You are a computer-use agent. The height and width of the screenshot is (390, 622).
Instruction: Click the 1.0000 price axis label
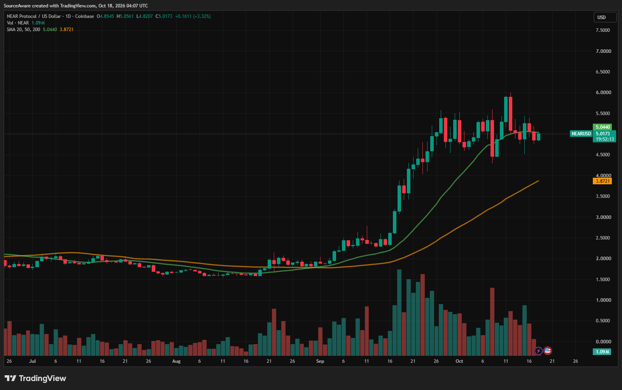click(x=603, y=300)
